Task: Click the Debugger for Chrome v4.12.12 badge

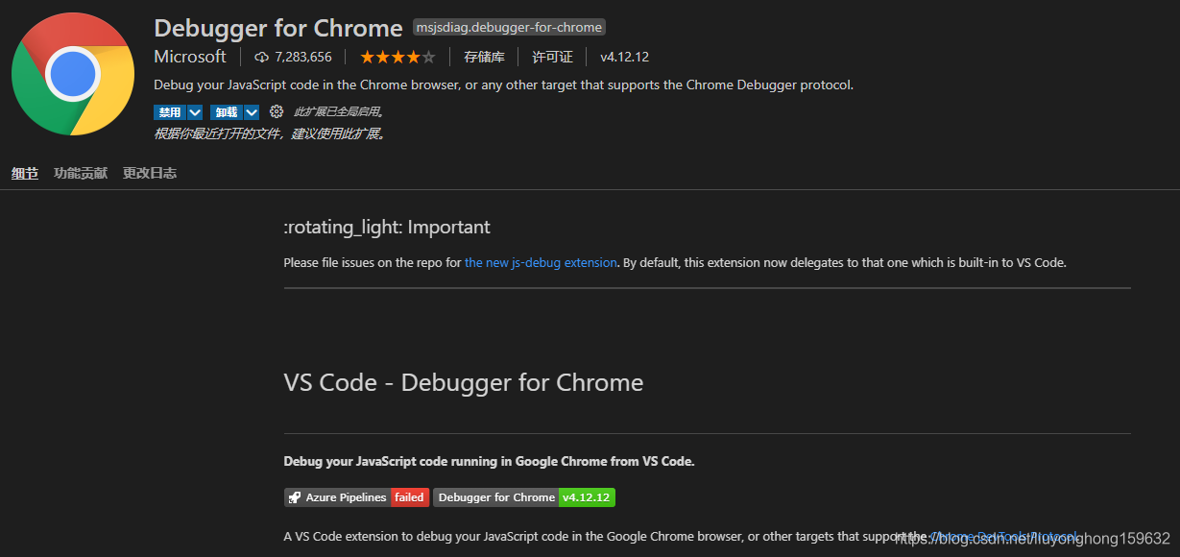Action: [x=524, y=497]
